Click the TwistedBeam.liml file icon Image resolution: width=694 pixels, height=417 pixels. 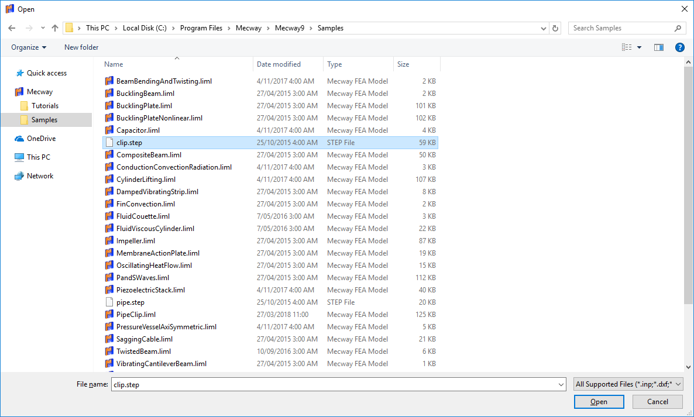coord(109,351)
